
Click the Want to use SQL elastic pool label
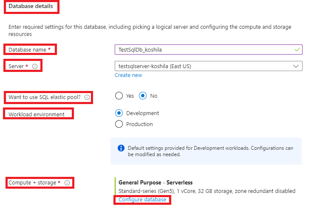(45, 97)
